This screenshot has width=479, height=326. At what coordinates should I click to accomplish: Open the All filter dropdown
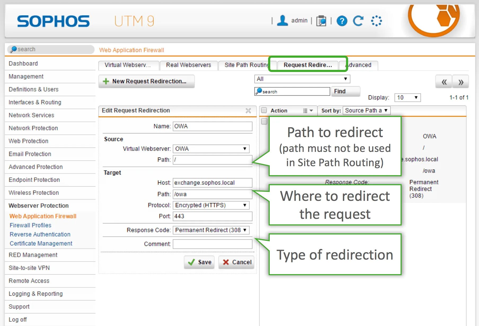[x=302, y=79]
